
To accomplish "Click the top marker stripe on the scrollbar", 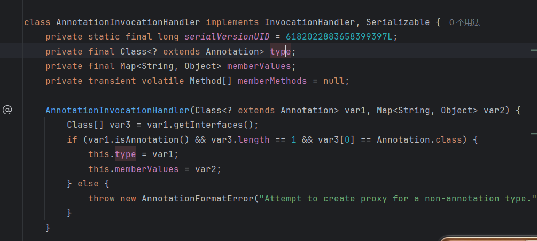I will pyautogui.click(x=533, y=50).
